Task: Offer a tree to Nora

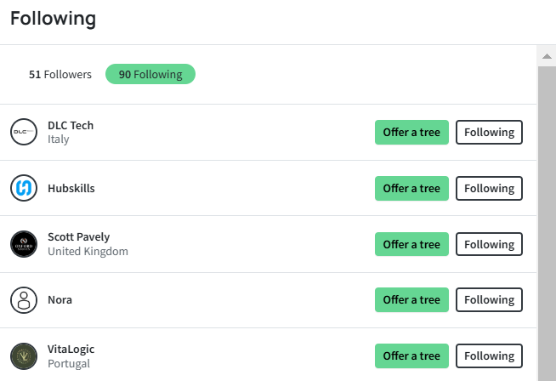Action: pos(411,299)
